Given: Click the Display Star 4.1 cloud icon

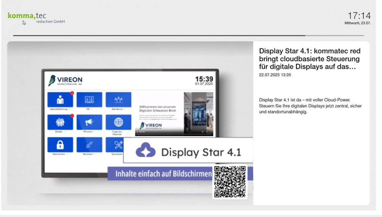Looking at the screenshot, I should click(145, 149).
